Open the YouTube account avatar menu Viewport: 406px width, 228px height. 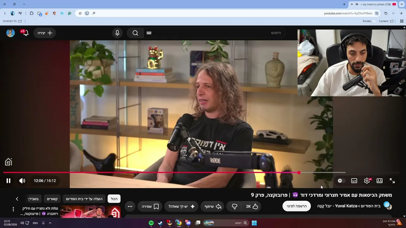[x=10, y=33]
